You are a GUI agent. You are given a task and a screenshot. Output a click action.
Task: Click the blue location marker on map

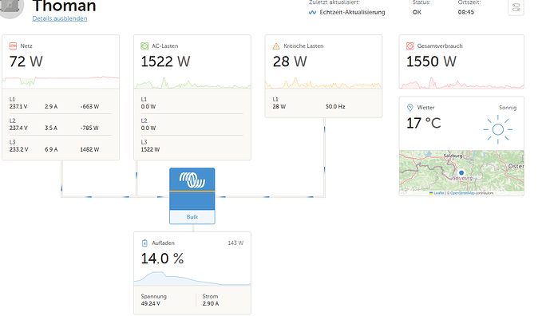tap(461, 172)
